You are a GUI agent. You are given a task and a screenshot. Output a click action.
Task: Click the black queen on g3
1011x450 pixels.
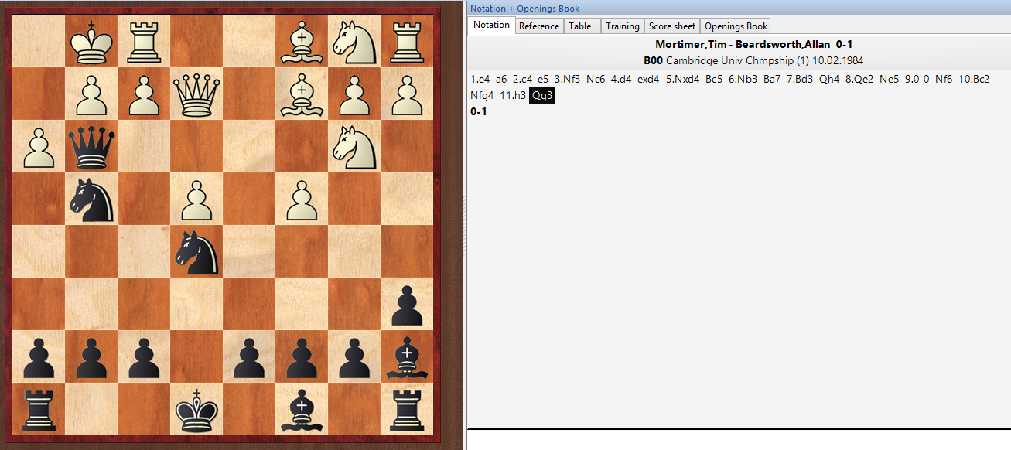point(92,147)
